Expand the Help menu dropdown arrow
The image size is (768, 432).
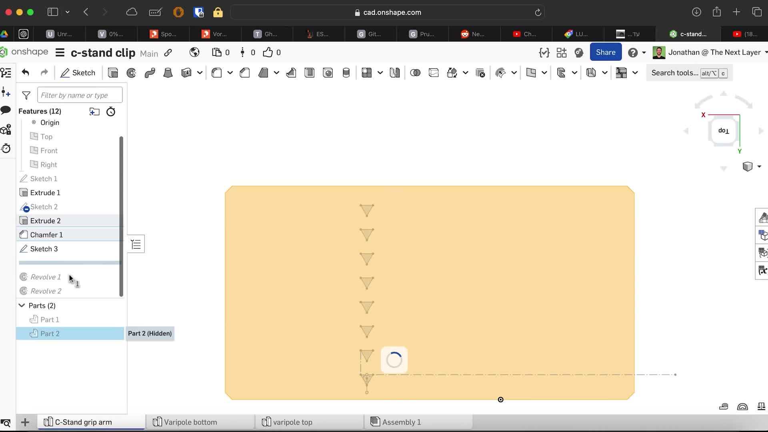coord(644,52)
